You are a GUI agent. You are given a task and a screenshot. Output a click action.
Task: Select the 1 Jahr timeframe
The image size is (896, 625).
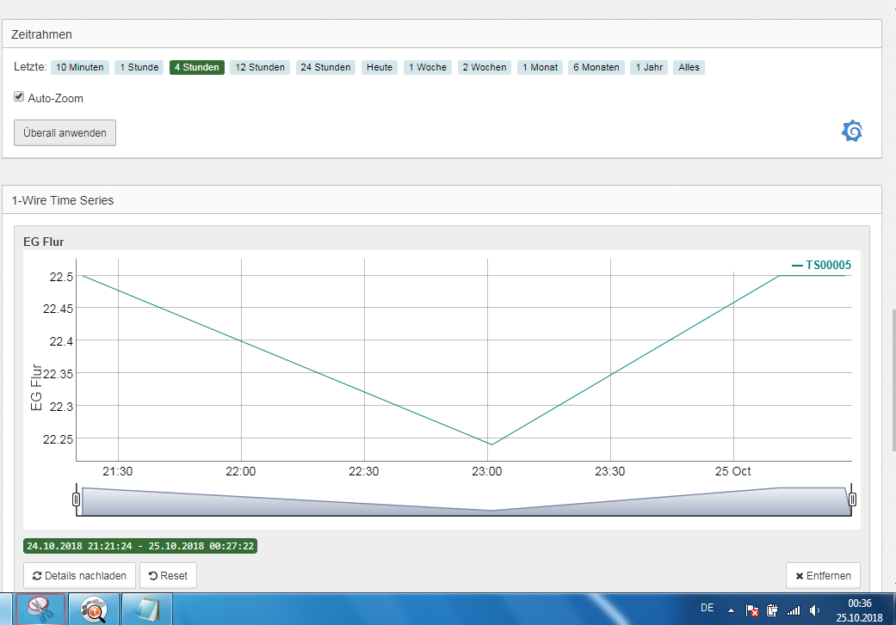(x=649, y=67)
